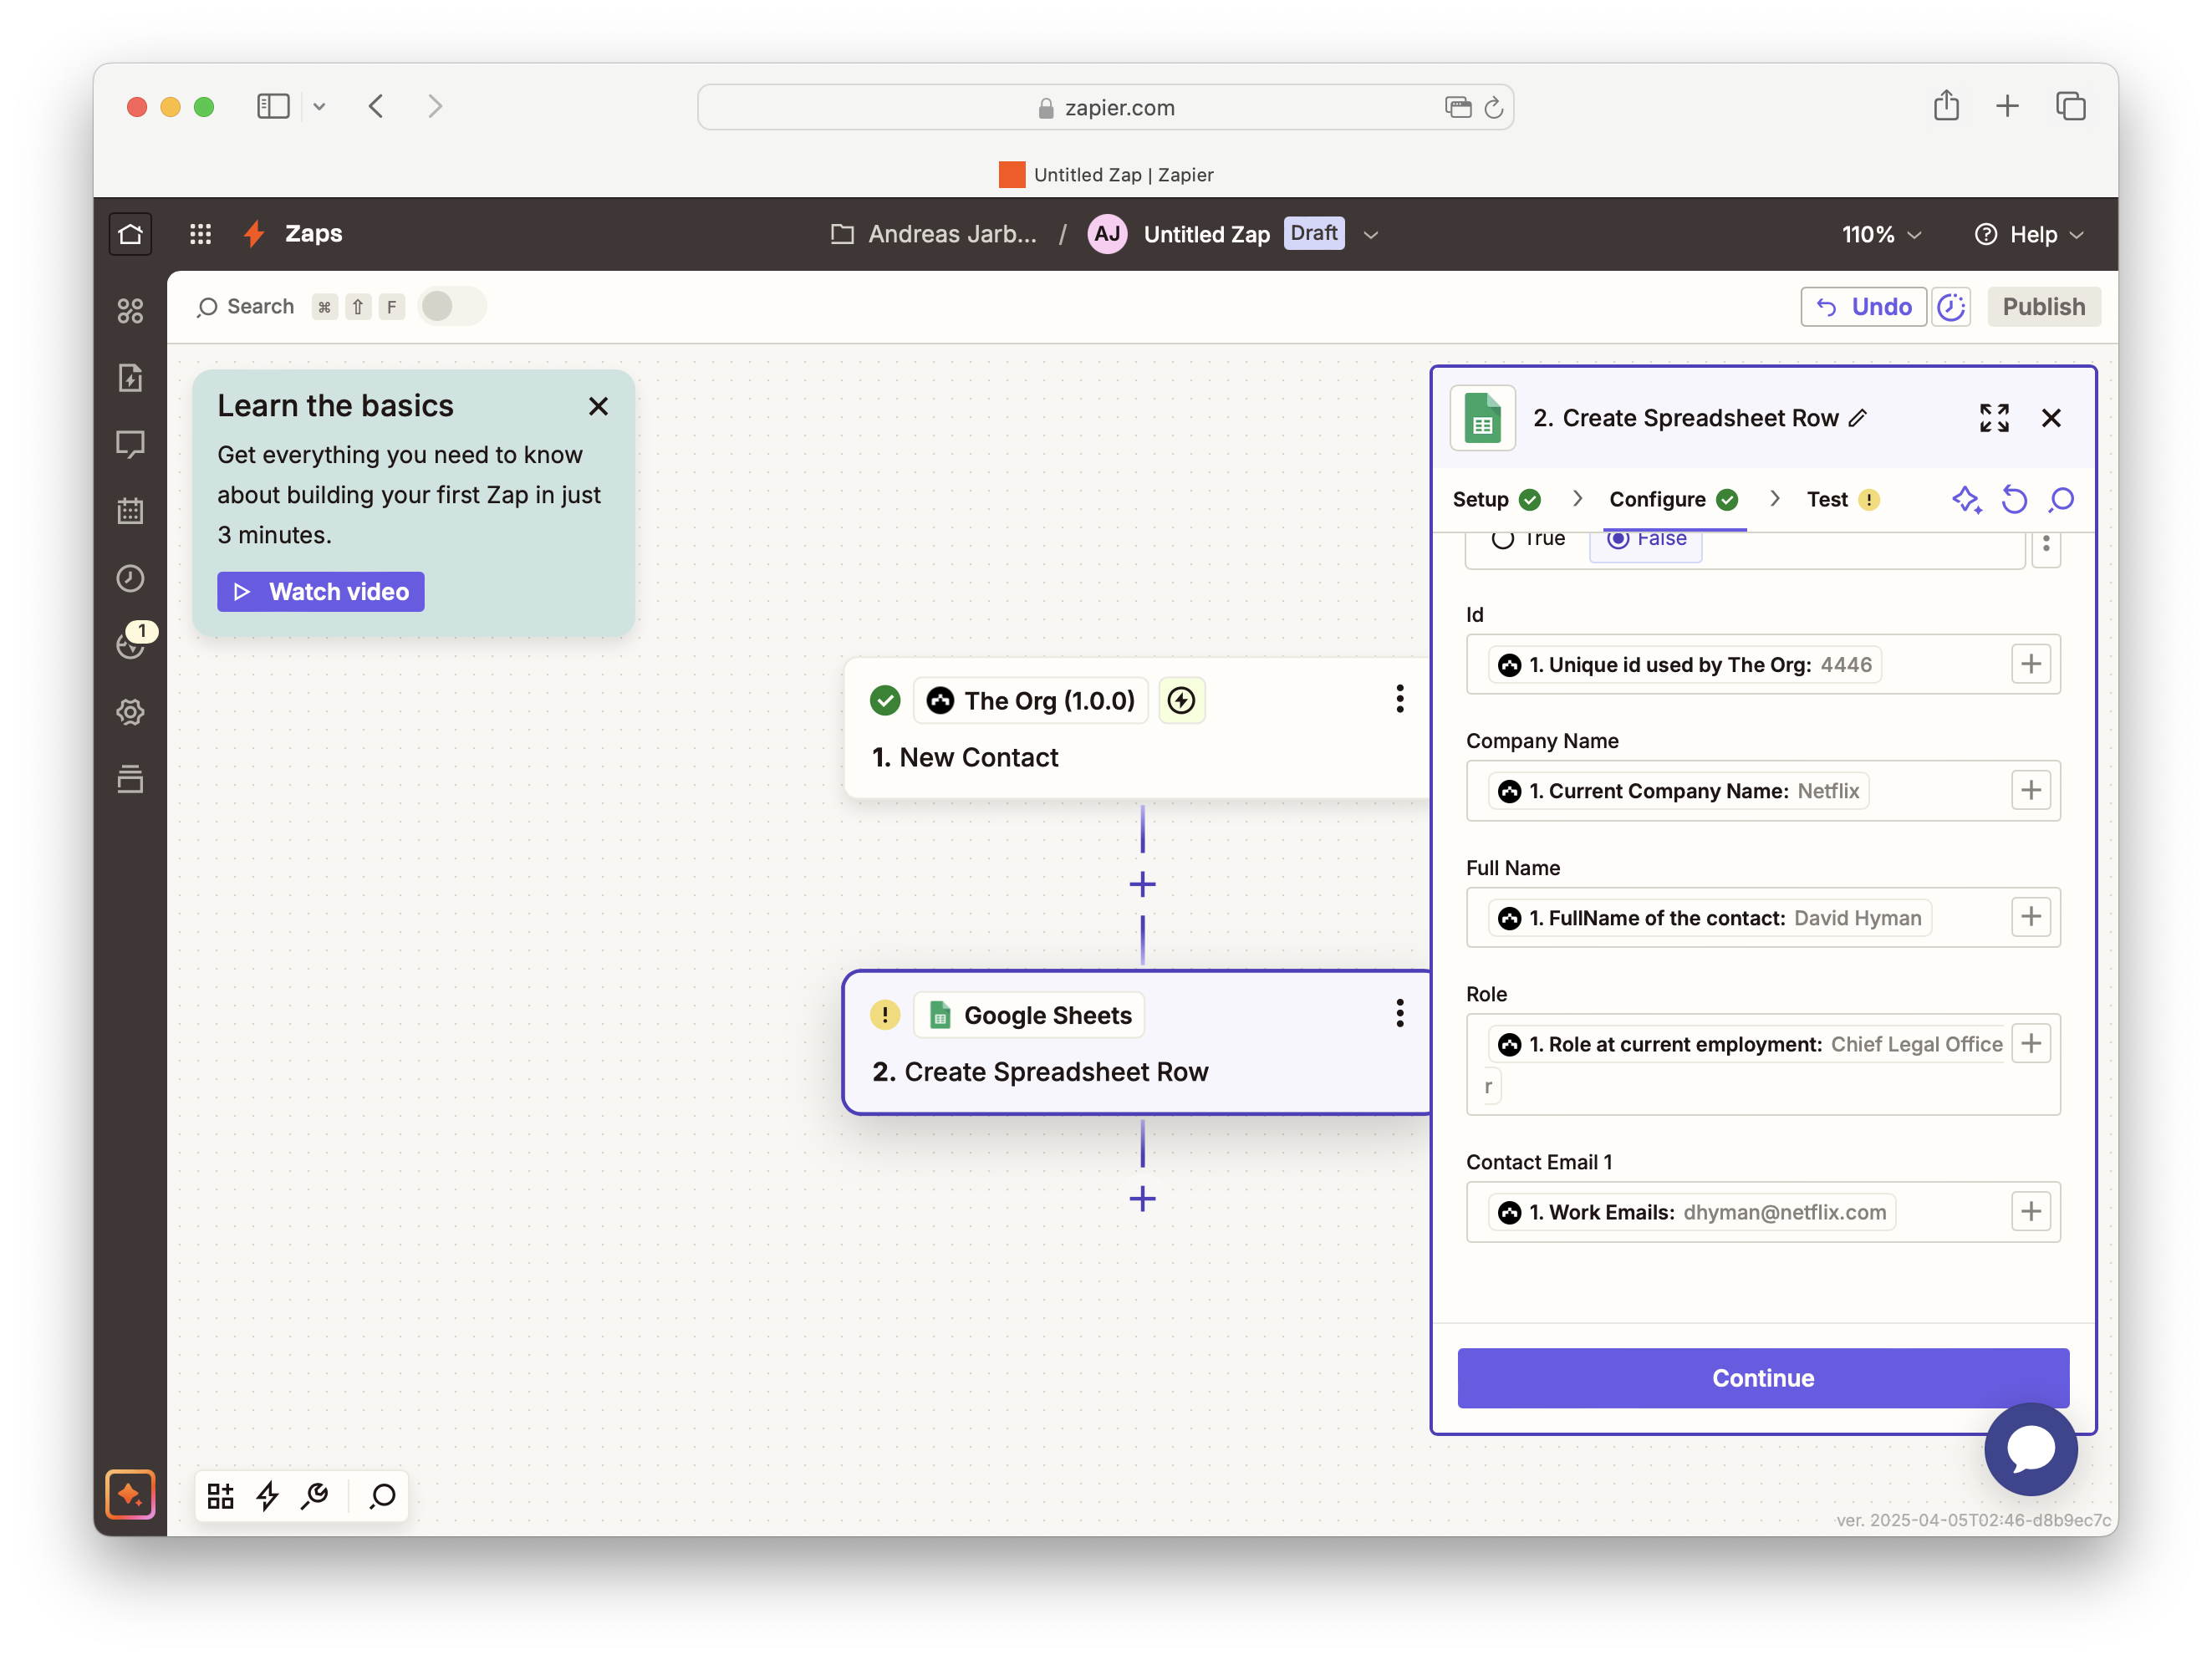Click the apps grid icon beside Zaps
2212x1660 pixels.
point(200,234)
